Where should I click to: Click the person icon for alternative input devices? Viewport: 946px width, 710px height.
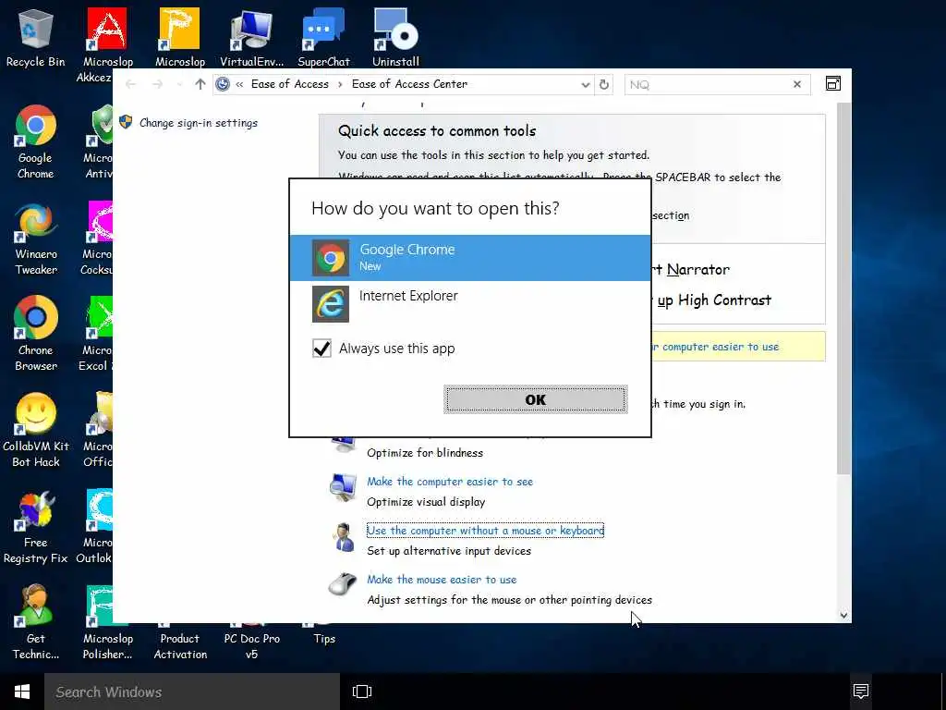point(344,537)
